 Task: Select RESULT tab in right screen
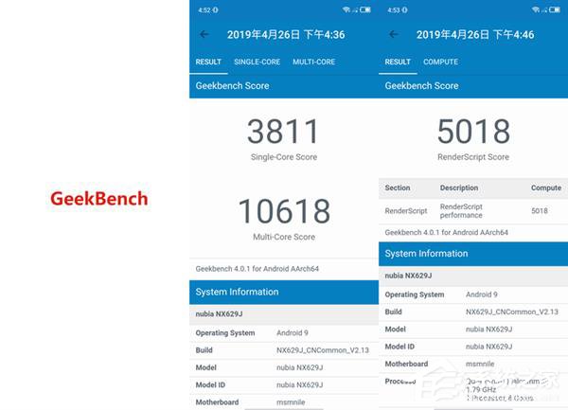click(398, 62)
